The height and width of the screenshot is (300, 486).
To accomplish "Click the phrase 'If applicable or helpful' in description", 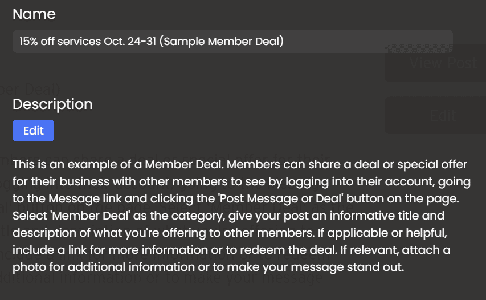I will click(382, 233).
